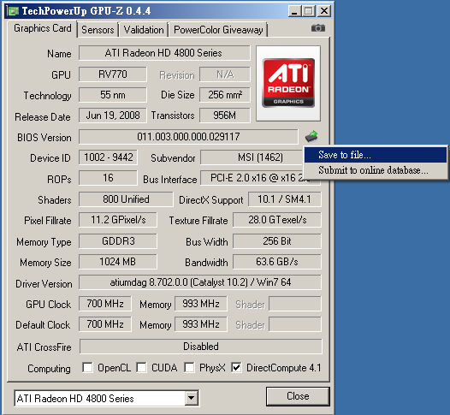Click the Release Date value Jun 19, 2008

[113, 116]
